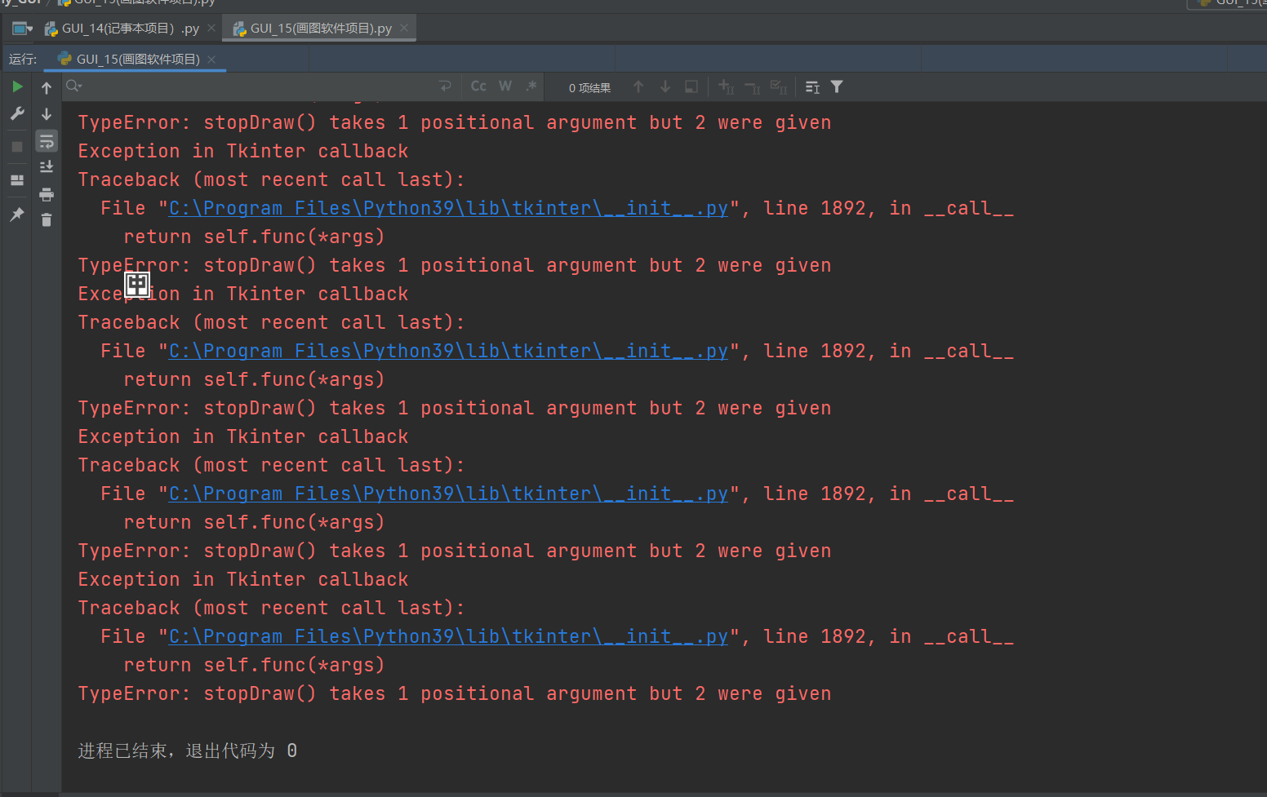
Task: Click the open results in window icon
Action: 691,86
